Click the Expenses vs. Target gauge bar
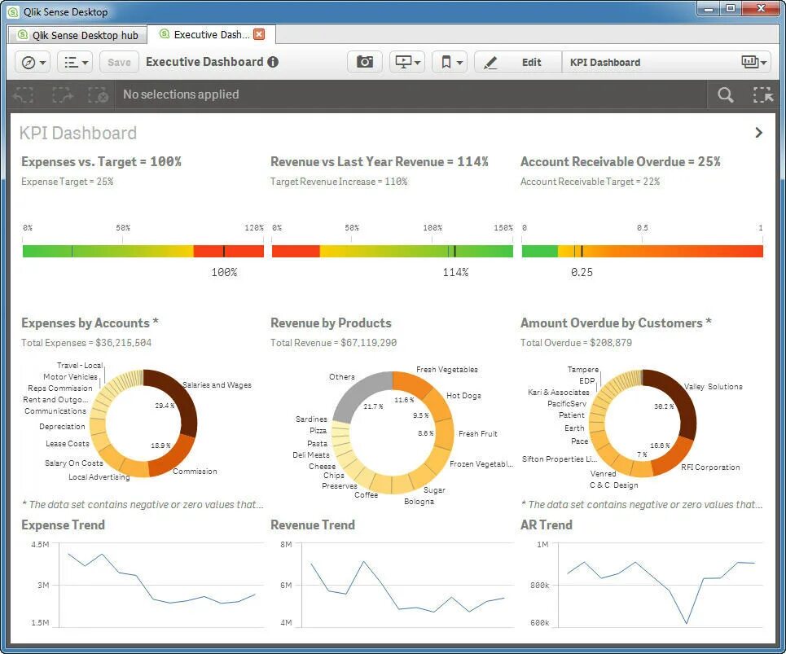Viewport: 786px width, 654px height. click(143, 251)
